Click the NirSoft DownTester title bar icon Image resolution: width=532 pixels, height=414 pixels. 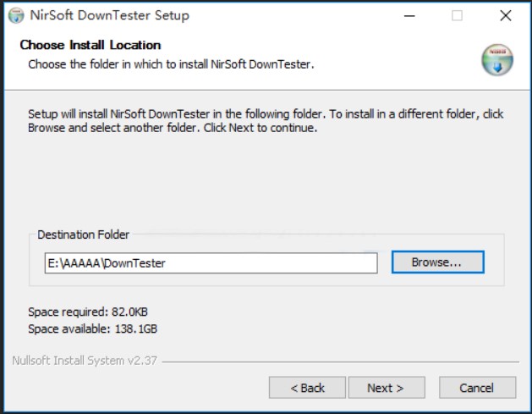pyautogui.click(x=16, y=15)
